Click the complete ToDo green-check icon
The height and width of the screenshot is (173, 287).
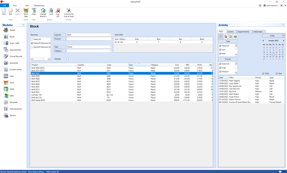pos(230,36)
